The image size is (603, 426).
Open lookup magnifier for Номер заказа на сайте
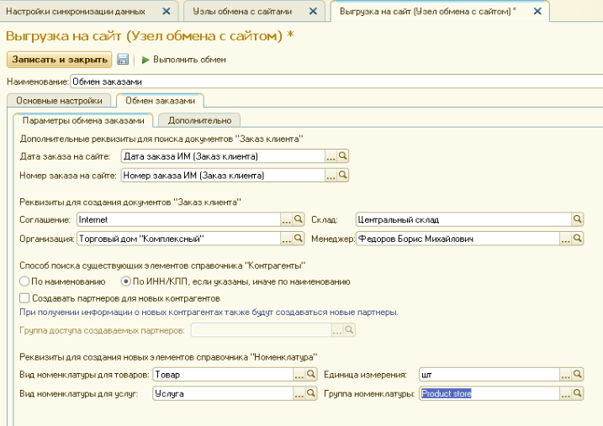point(343,176)
